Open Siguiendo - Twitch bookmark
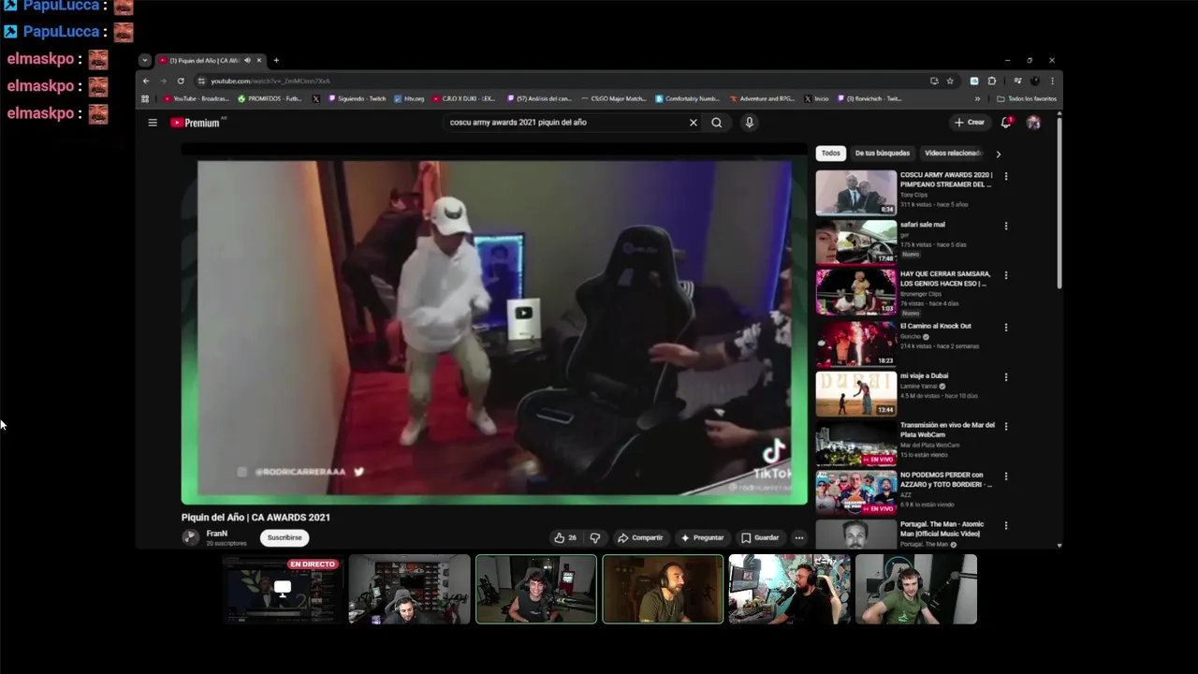The image size is (1198, 674). (357, 98)
